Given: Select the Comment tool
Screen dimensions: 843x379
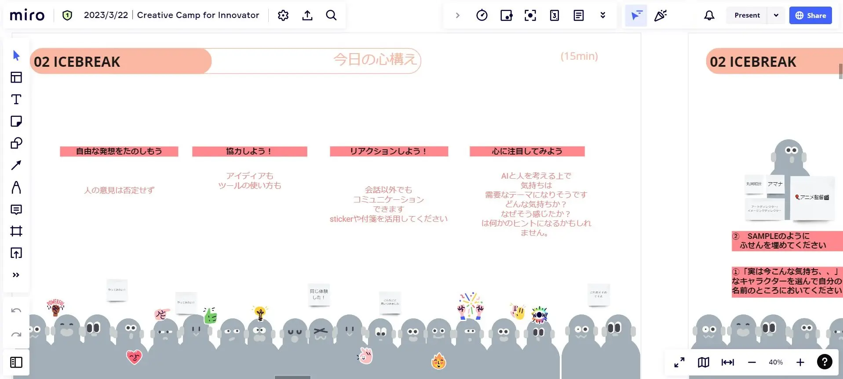Looking at the screenshot, I should pos(16,209).
